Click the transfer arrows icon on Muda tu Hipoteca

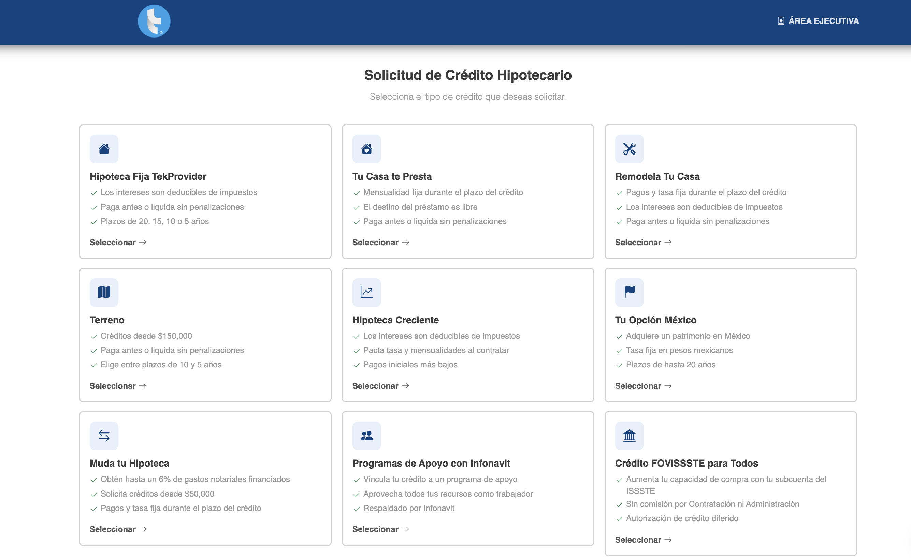[104, 436]
